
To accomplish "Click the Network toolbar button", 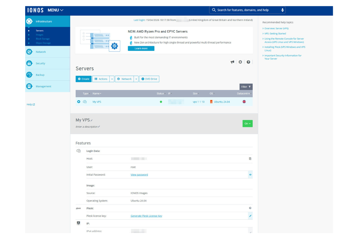I will pos(124,79).
